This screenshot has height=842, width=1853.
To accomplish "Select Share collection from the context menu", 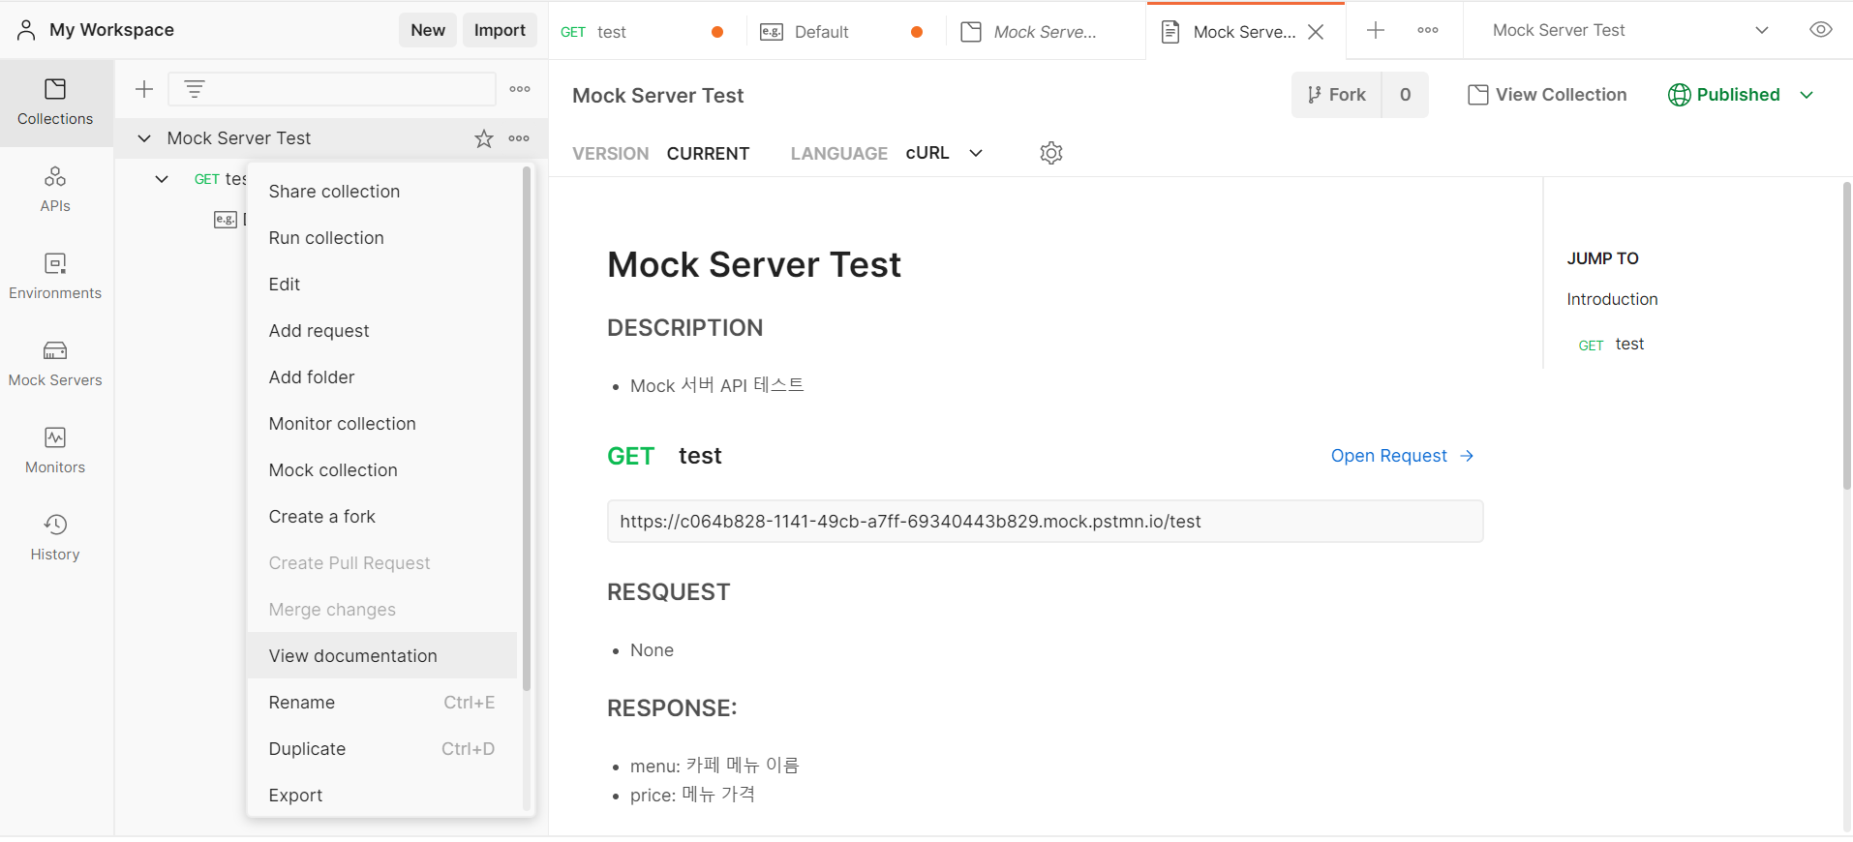I will (382, 192).
